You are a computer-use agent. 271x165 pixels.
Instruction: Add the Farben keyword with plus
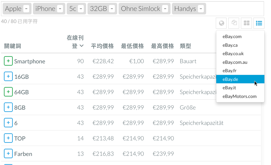pos(8,153)
